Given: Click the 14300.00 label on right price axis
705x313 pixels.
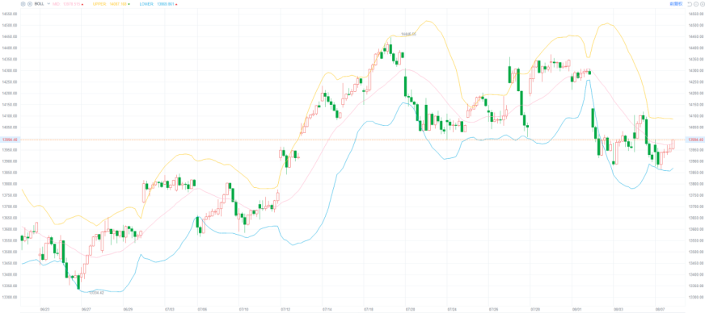Looking at the screenshot, I should click(695, 70).
